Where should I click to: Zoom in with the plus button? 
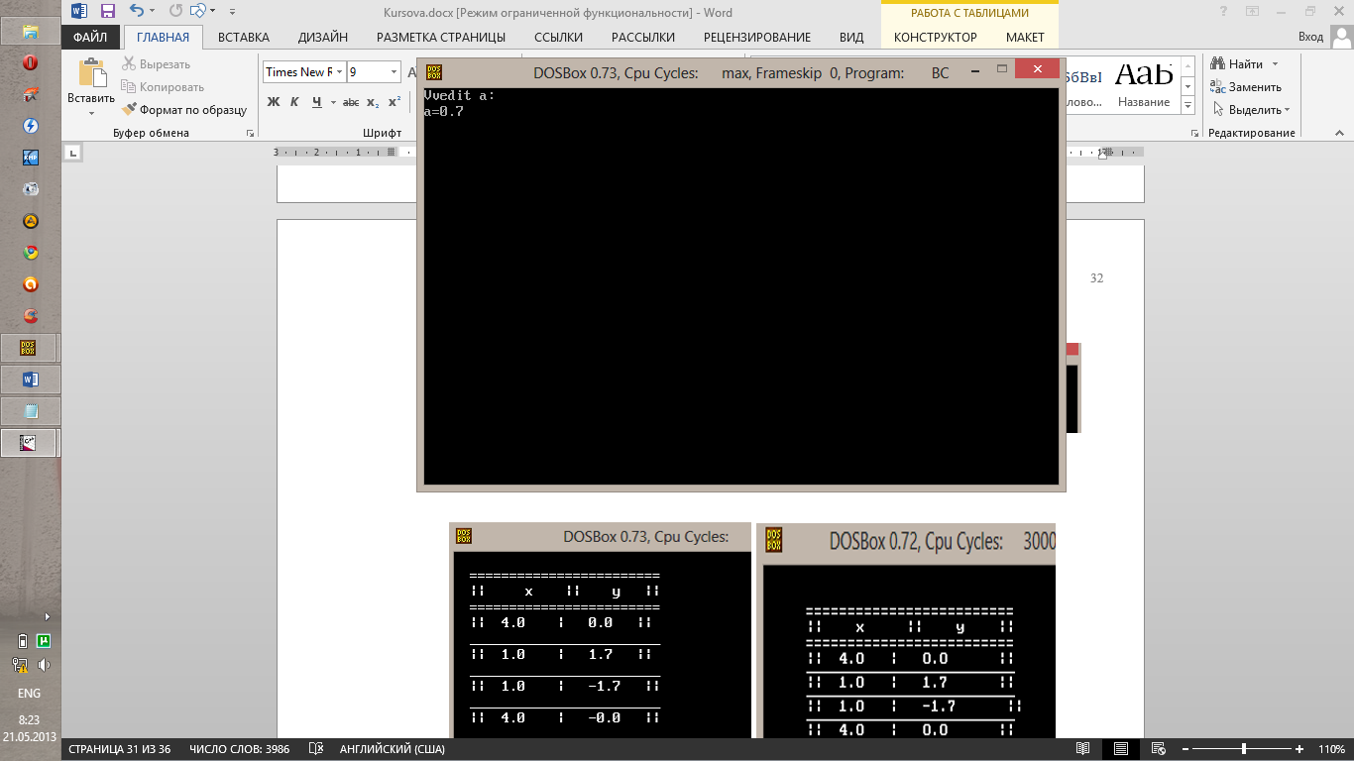[1299, 749]
